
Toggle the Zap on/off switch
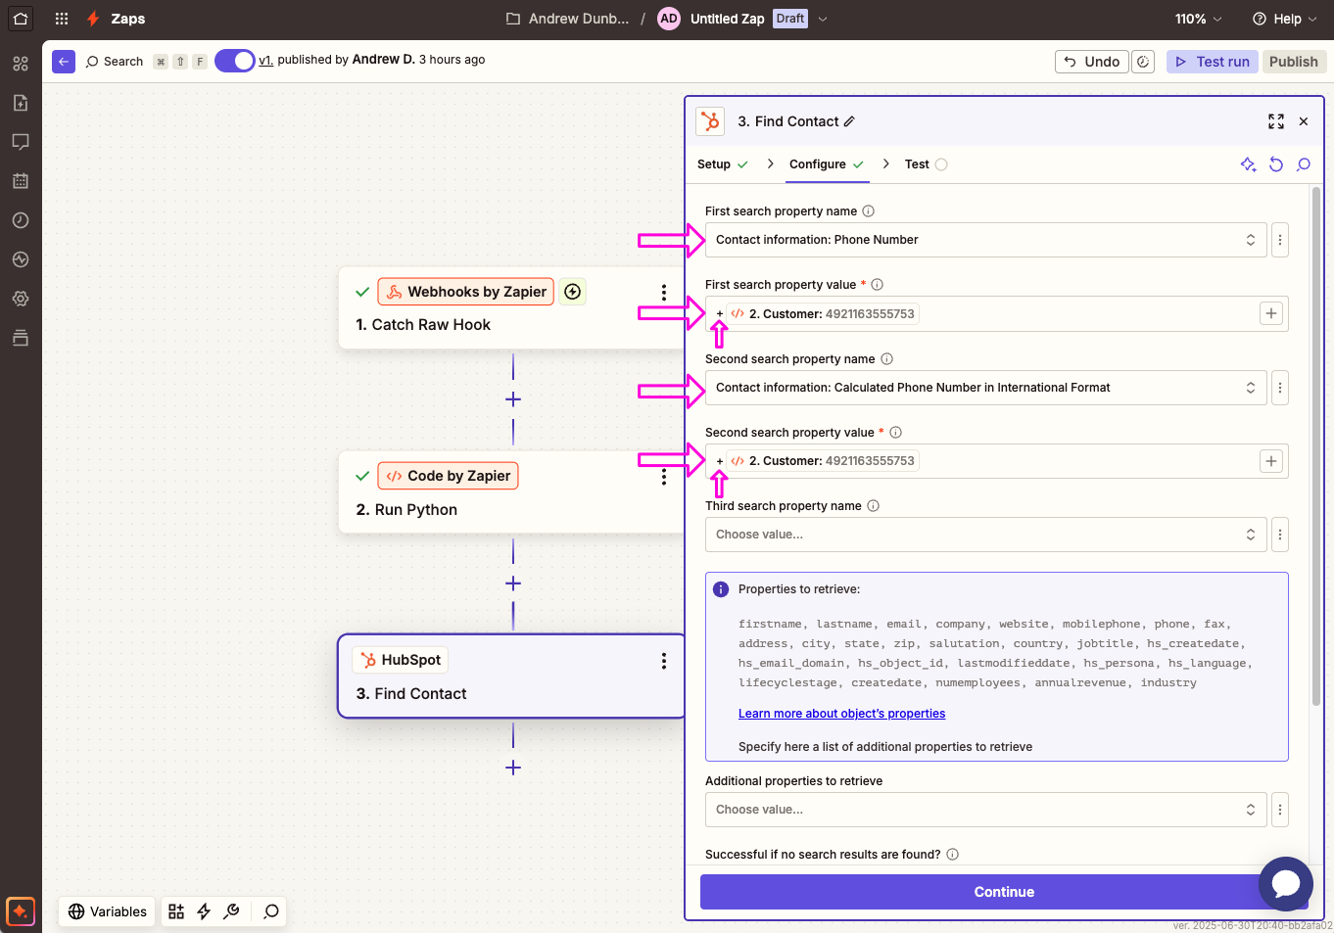(235, 61)
